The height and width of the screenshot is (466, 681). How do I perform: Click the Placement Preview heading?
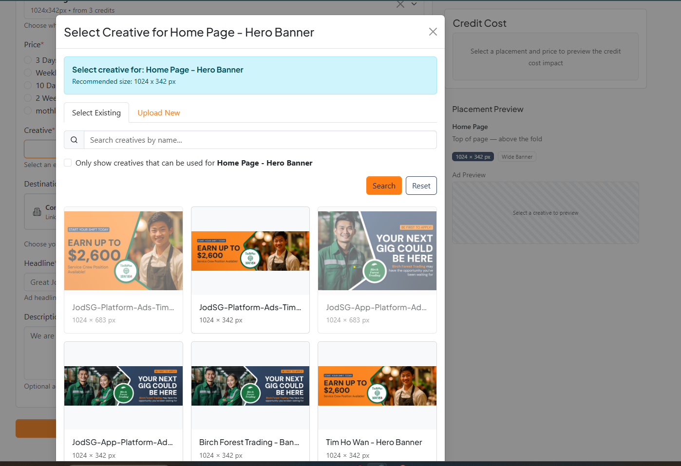click(x=488, y=110)
